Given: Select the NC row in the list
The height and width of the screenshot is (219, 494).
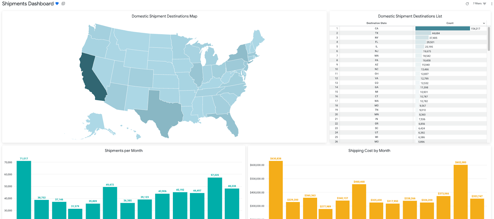Looking at the screenshot, I should pyautogui.click(x=408, y=69).
